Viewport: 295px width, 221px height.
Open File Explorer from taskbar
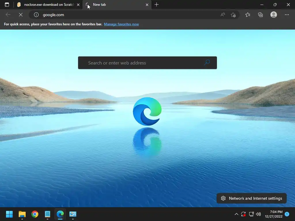[22, 214]
